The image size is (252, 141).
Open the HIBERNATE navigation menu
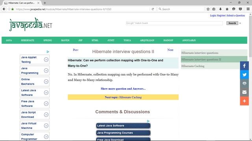[x=28, y=40]
